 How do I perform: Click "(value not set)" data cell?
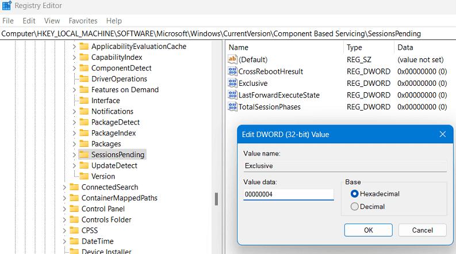tap(420, 59)
